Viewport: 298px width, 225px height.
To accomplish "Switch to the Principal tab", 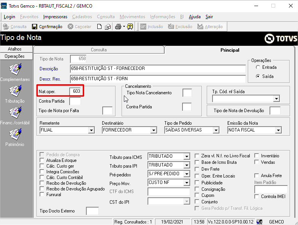I will click(230, 50).
